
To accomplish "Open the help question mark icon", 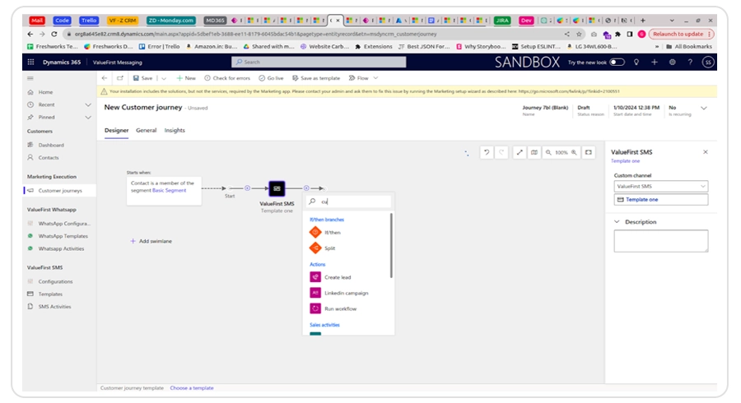I will 690,62.
